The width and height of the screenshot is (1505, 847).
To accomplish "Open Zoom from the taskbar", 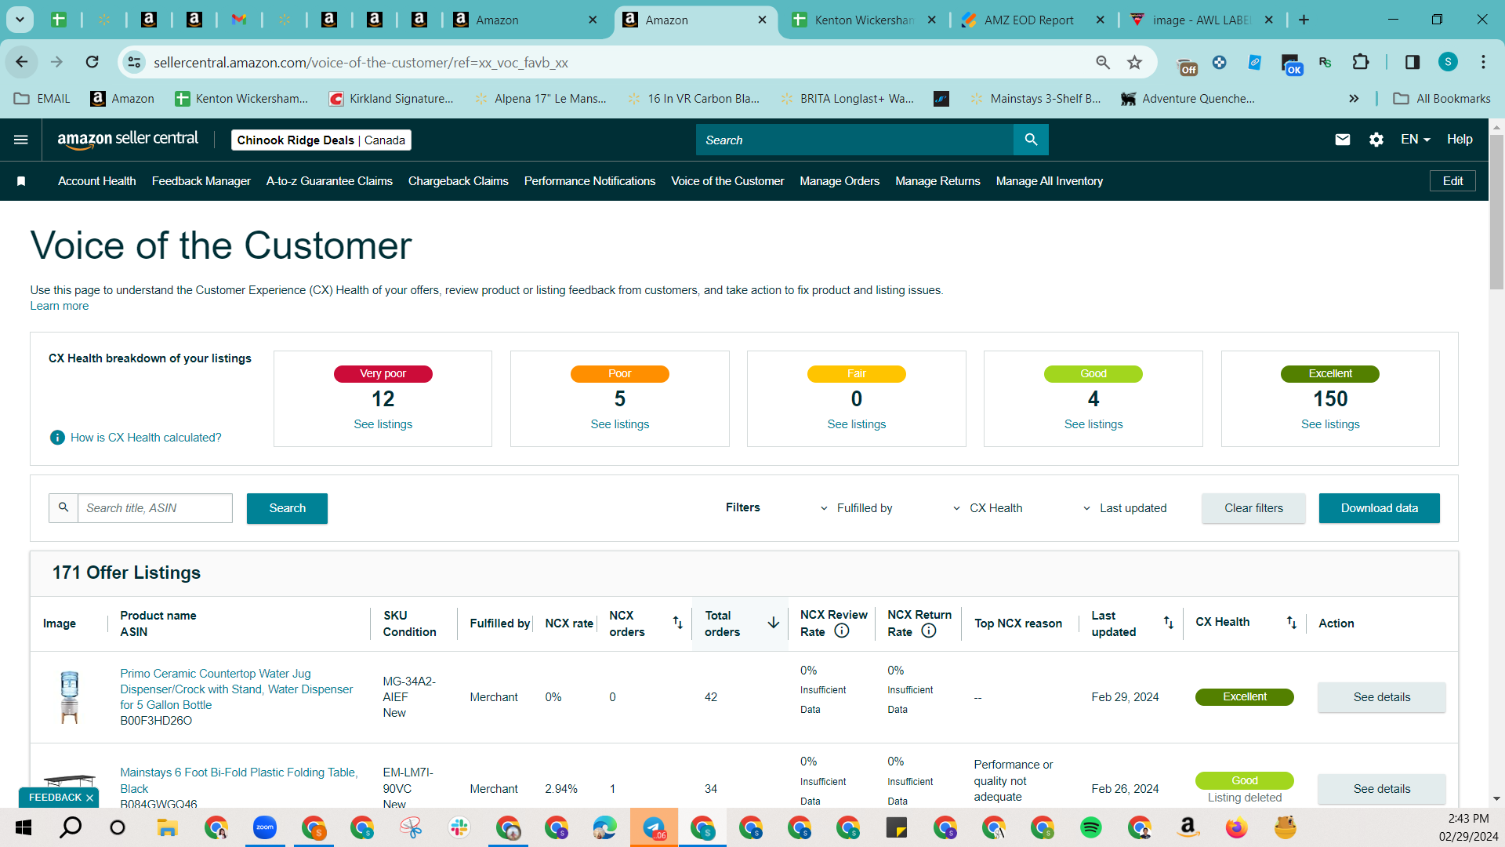I will [x=265, y=827].
